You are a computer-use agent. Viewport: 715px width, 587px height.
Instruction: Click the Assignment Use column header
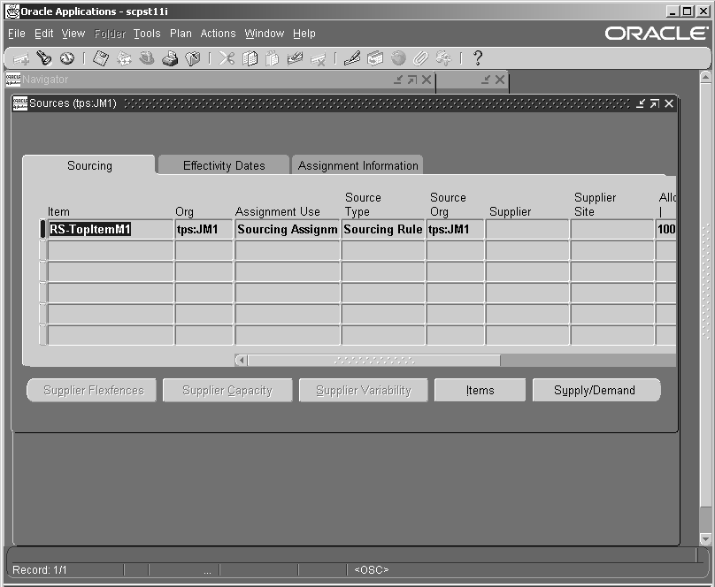tap(278, 212)
